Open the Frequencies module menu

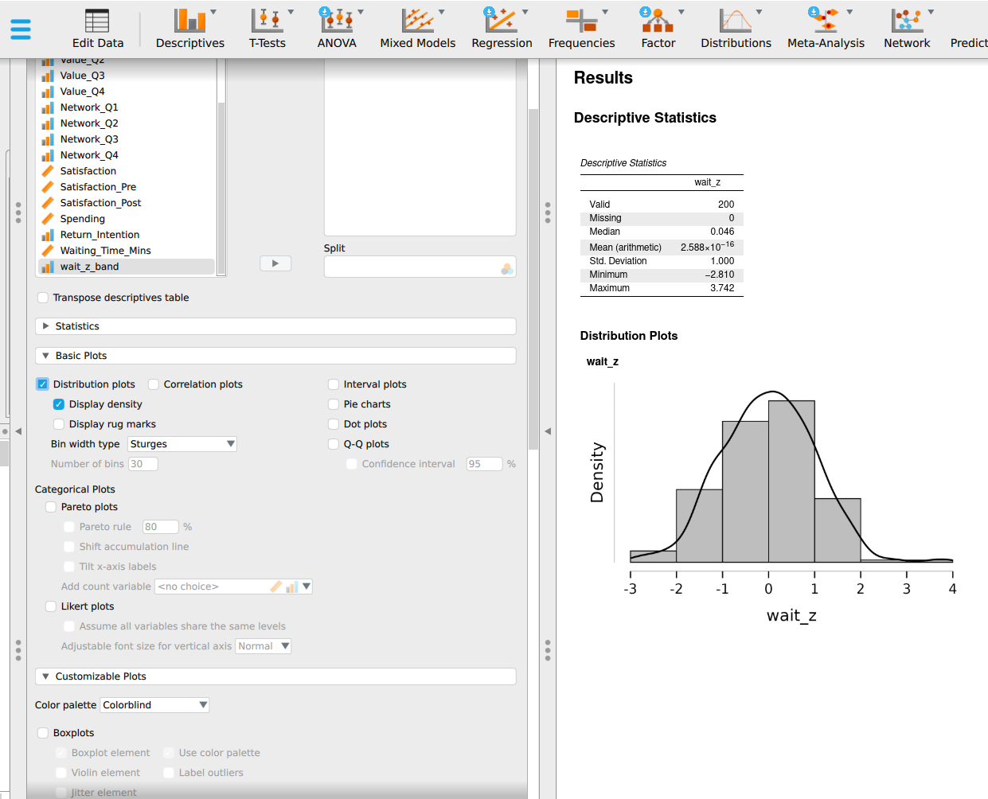581,29
